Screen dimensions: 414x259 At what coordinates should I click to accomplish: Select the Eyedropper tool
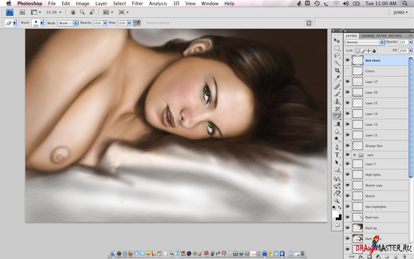pos(337,78)
